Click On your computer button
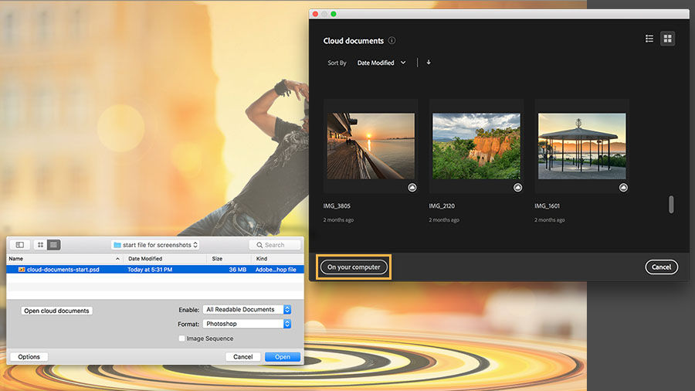This screenshot has height=391, width=695. (x=354, y=267)
